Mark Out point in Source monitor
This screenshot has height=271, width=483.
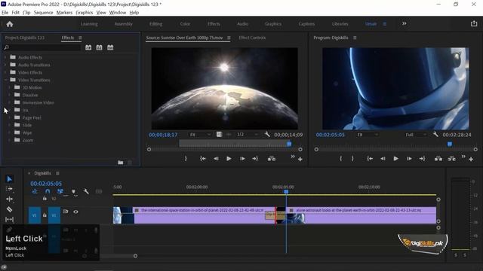click(186, 159)
